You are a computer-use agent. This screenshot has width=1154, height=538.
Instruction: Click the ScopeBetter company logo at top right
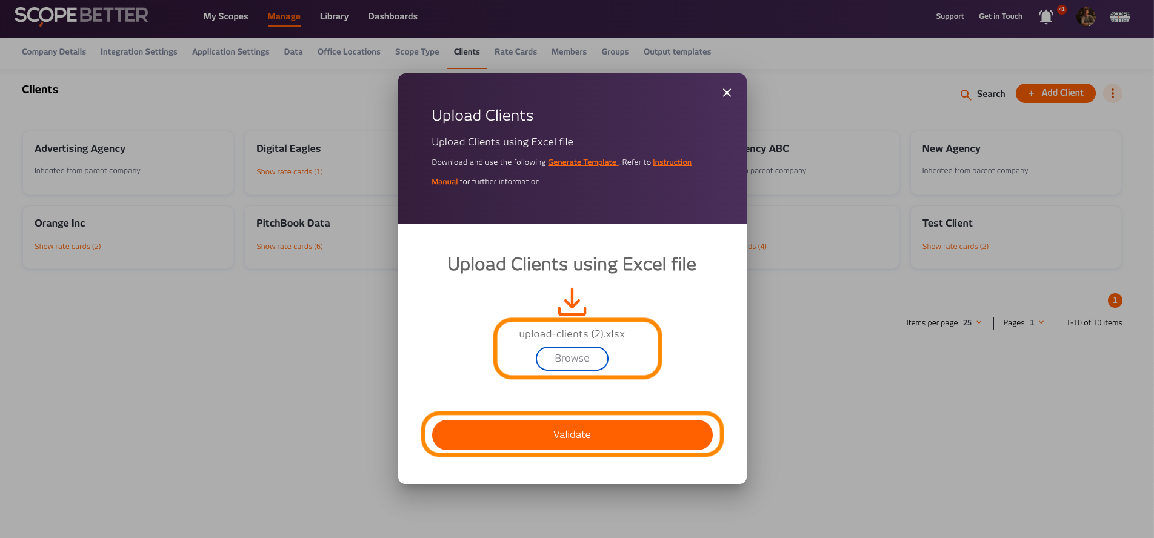pyautogui.click(x=1119, y=17)
